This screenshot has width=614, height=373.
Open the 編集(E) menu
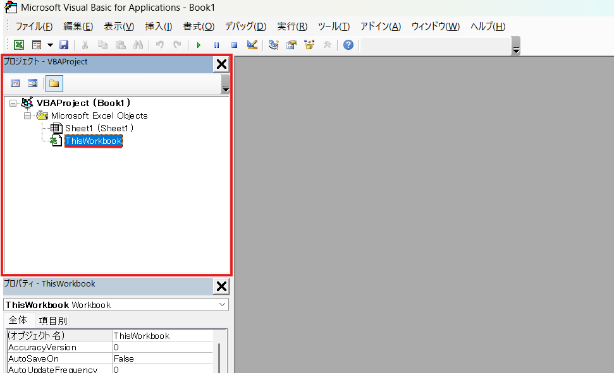point(78,27)
